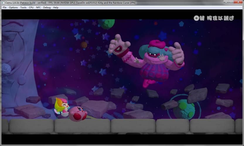244x146 pixels.
Task: Open the Help menu
Action: (56, 8)
